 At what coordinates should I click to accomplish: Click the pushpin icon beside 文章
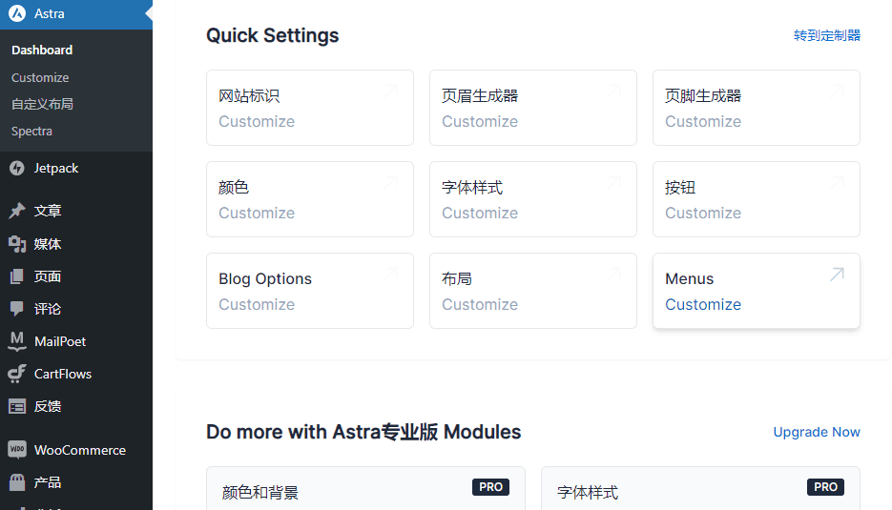point(17,211)
